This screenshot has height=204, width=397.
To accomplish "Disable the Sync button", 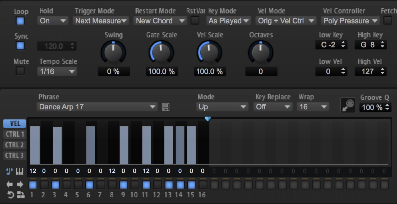I will click(20, 46).
